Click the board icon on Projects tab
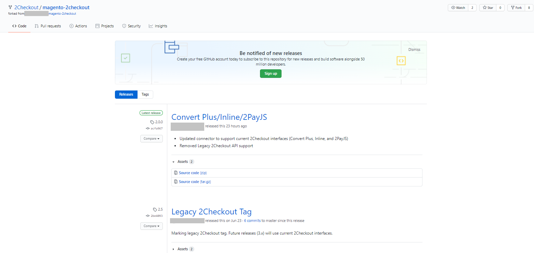The image size is (534, 253). coord(97,26)
